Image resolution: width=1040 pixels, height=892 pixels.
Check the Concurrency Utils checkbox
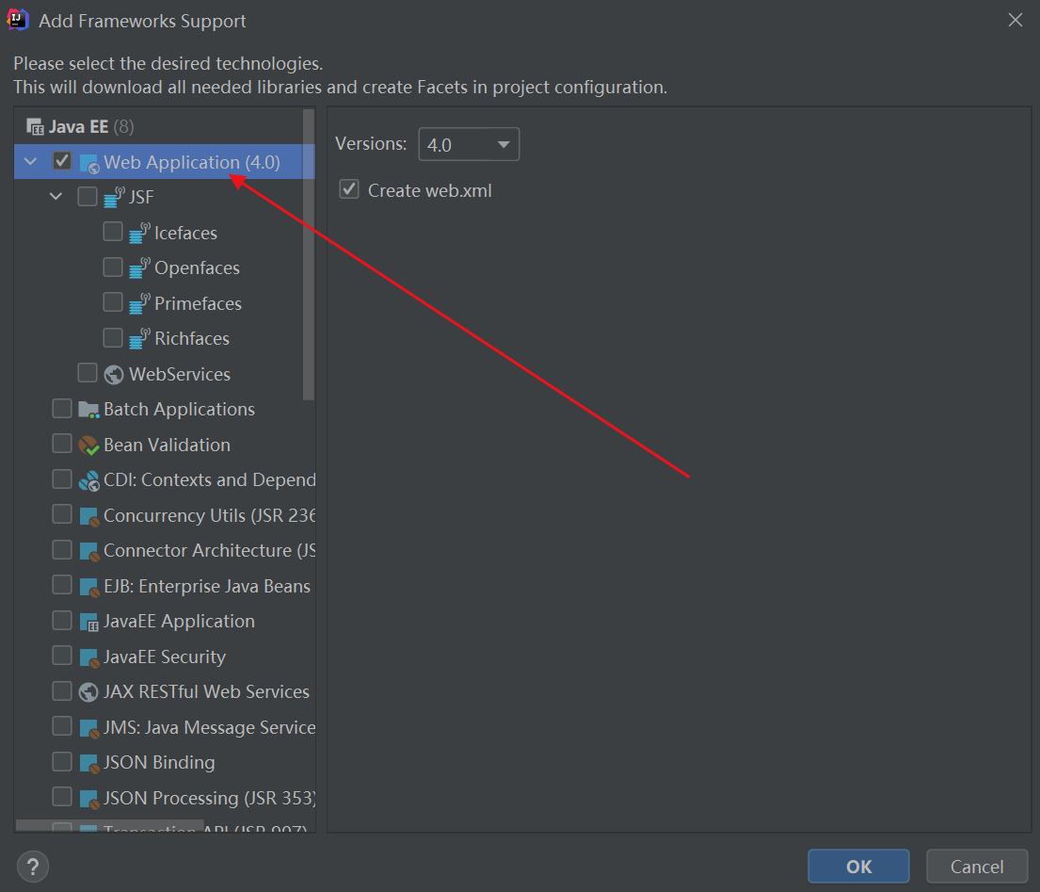click(62, 514)
